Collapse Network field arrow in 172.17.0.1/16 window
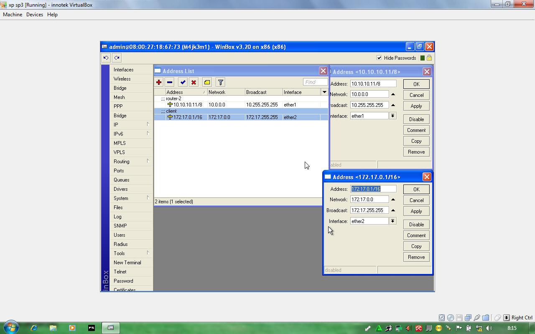 pyautogui.click(x=393, y=199)
